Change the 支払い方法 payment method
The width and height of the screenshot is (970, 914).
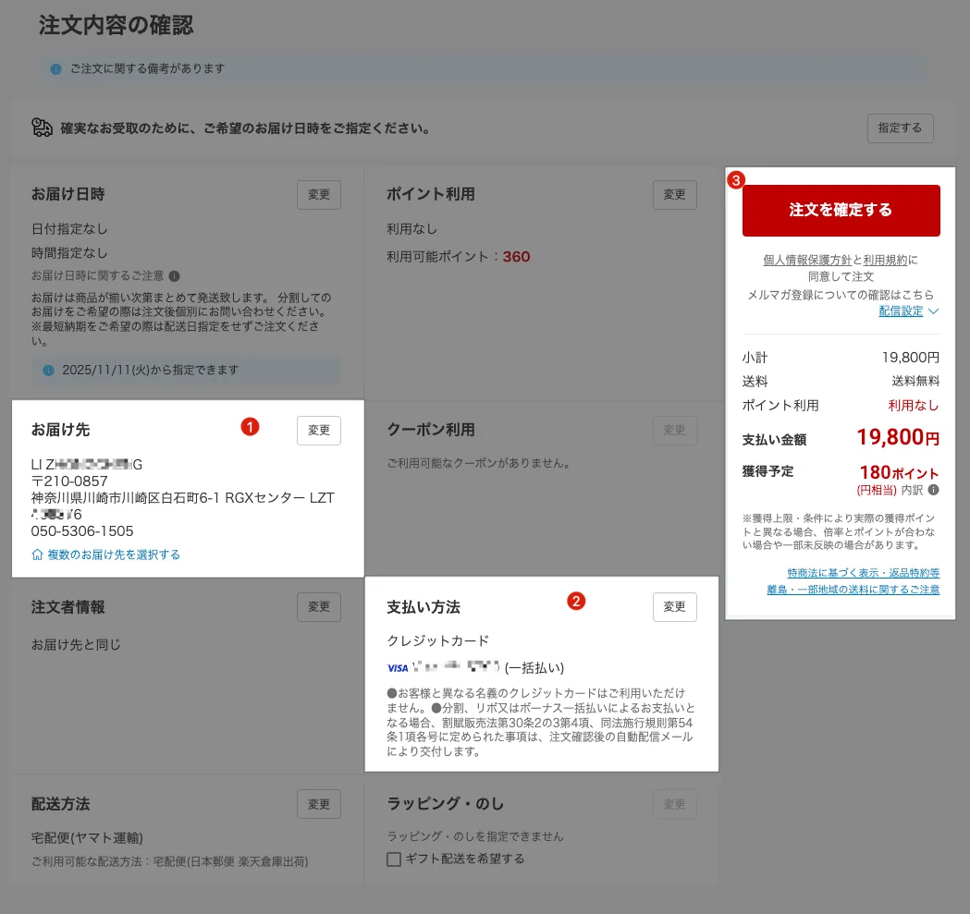coord(674,607)
